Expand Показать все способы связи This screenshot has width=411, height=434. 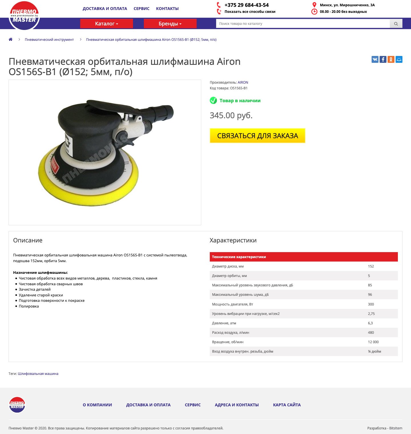click(250, 12)
